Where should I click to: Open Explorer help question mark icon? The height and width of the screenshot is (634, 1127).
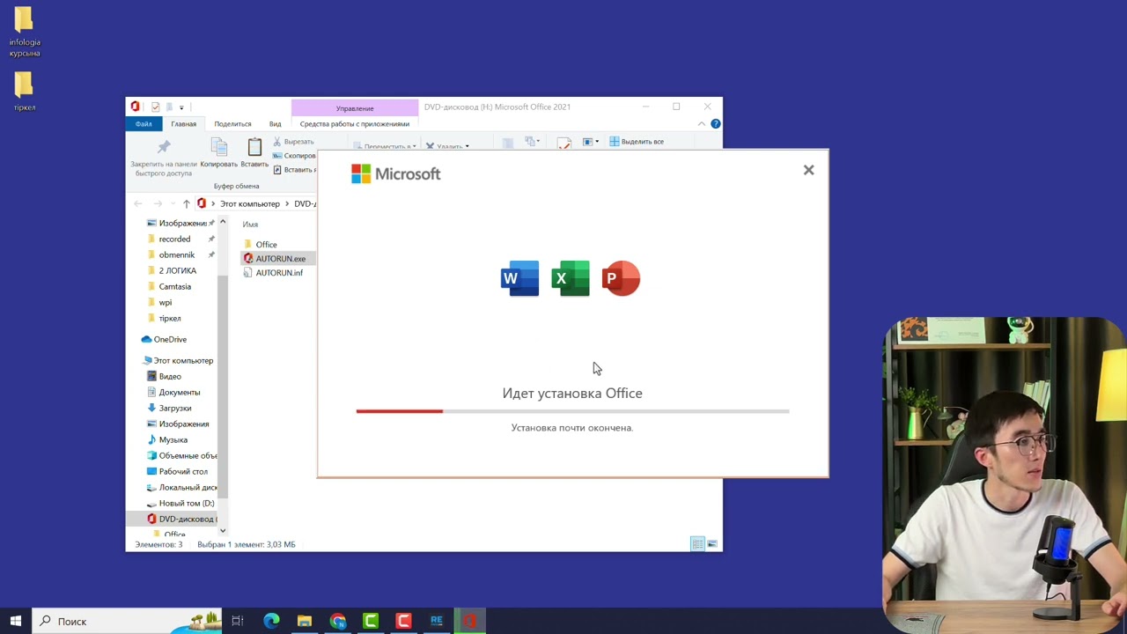715,124
